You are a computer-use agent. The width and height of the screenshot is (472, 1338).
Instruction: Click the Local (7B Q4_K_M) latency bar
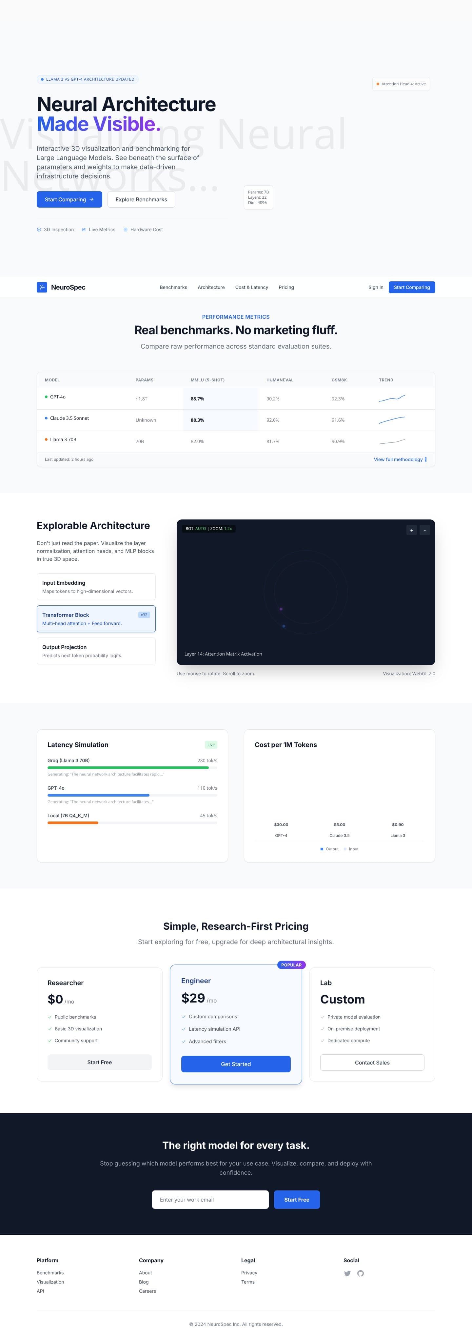[x=132, y=823]
